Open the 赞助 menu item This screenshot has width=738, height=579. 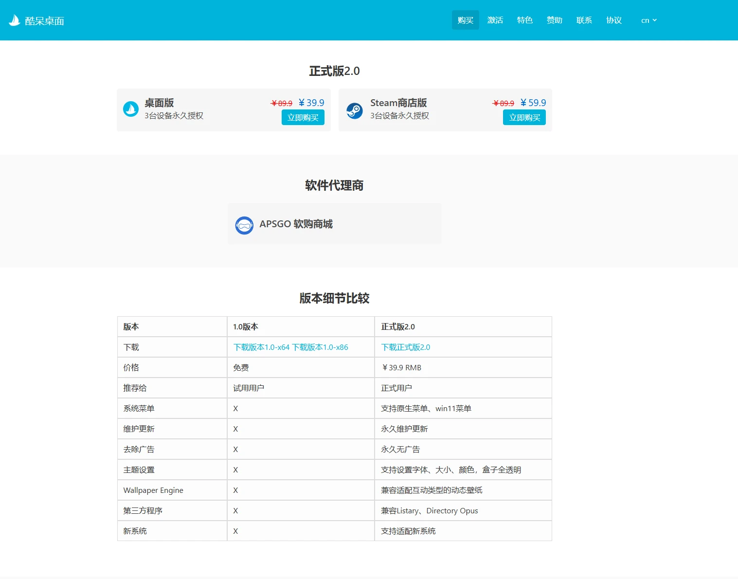554,20
